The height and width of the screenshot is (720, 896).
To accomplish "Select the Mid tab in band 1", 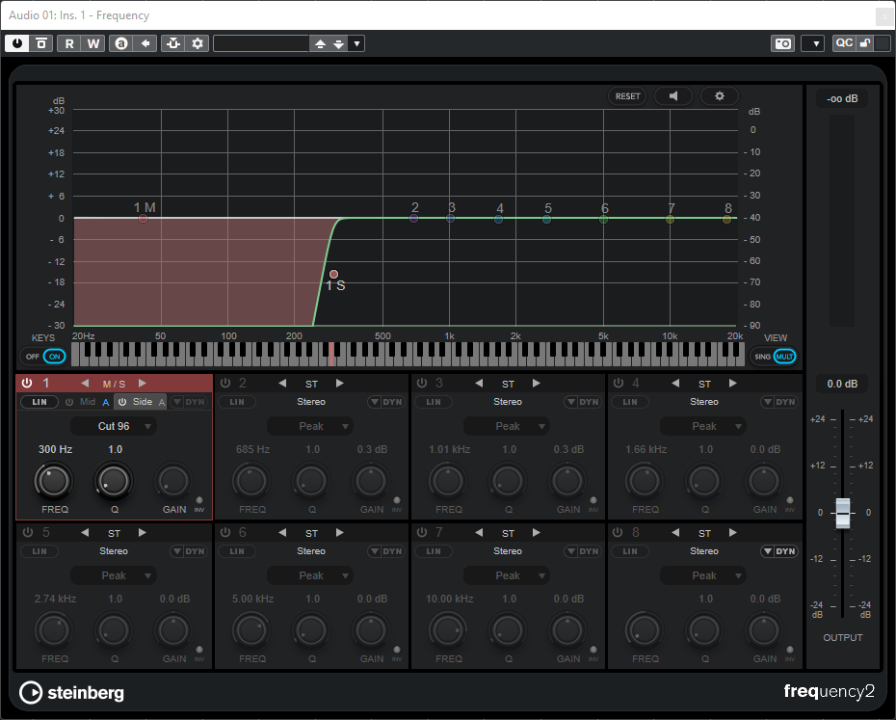I will click(x=88, y=402).
